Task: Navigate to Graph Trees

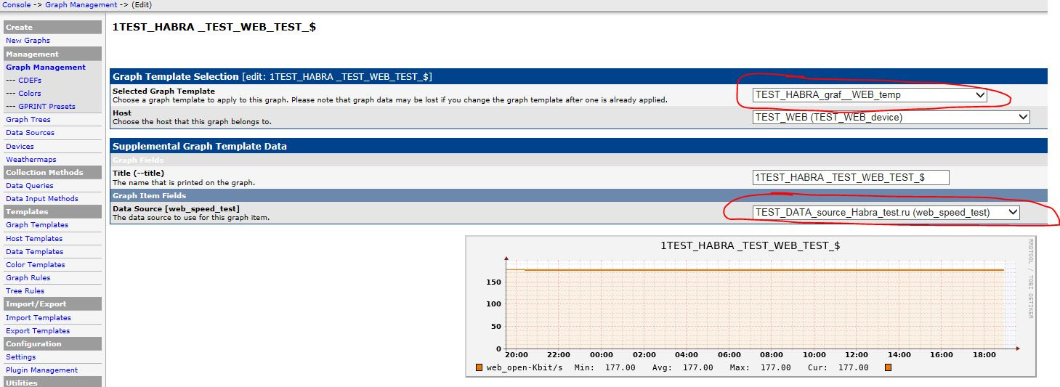Action: [28, 119]
